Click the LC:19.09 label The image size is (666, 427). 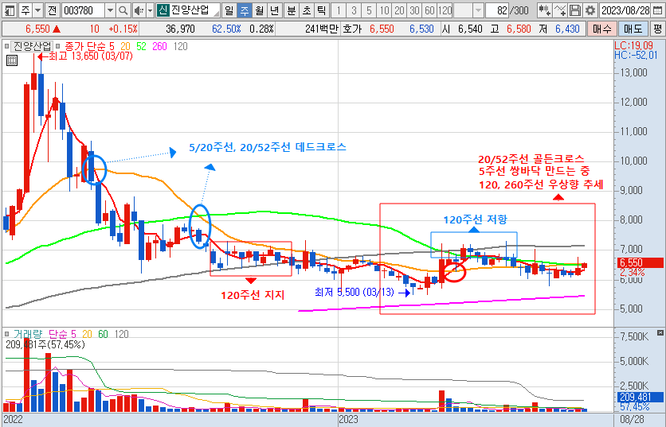pyautogui.click(x=633, y=45)
